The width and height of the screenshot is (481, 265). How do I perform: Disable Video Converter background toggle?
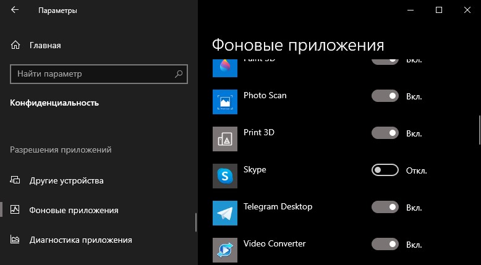click(x=385, y=244)
